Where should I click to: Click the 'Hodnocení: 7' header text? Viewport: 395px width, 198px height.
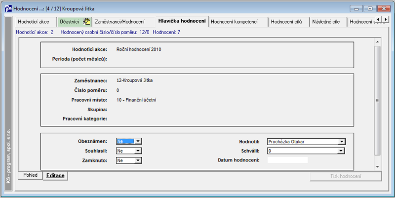[166, 32]
